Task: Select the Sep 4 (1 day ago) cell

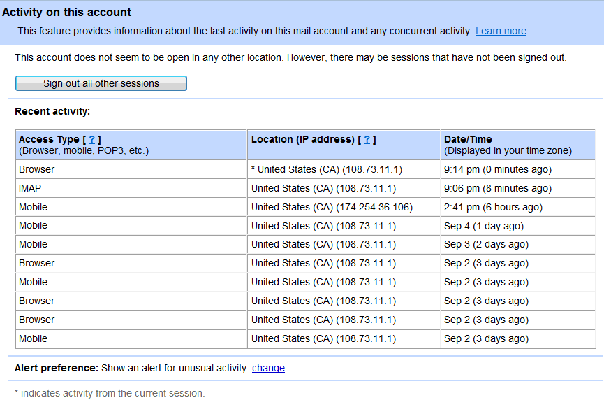Action: pyautogui.click(x=518, y=226)
